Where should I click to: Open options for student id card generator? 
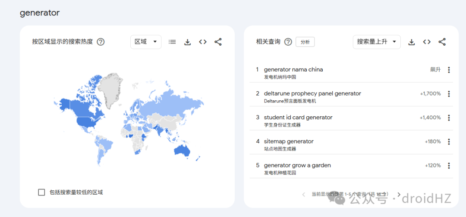449,118
